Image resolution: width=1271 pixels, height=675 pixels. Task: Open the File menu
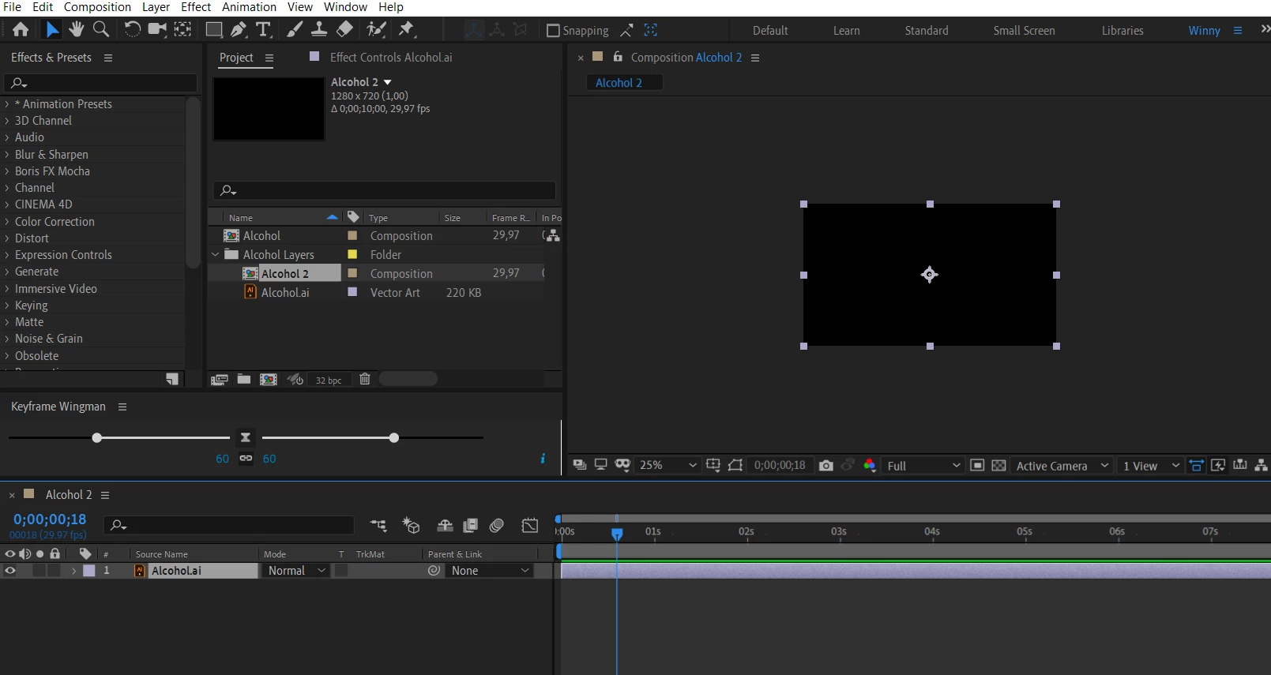coord(12,7)
